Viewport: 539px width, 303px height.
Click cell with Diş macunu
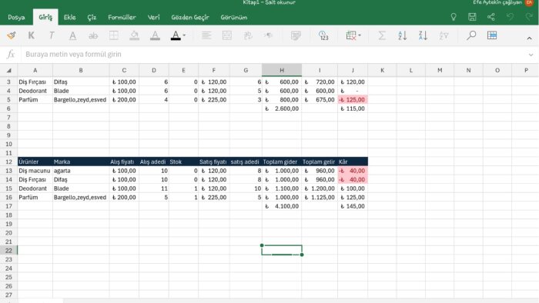click(35, 171)
